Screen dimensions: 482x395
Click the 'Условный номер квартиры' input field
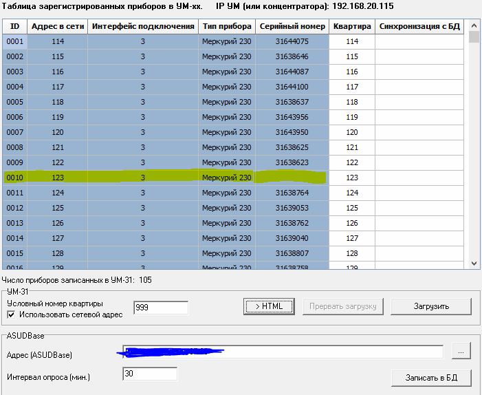coord(161,308)
